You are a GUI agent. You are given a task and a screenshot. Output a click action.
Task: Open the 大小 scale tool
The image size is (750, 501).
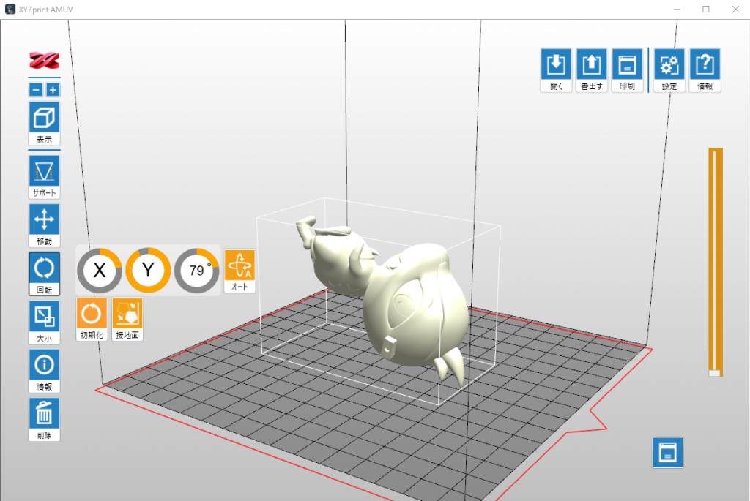pyautogui.click(x=44, y=323)
